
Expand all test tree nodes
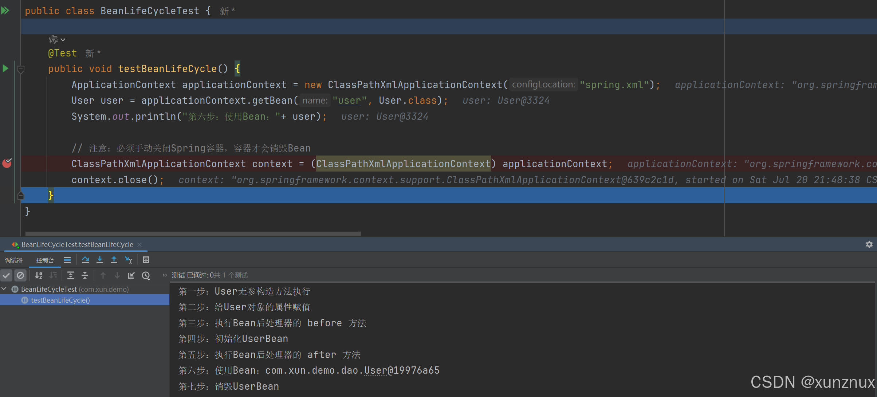click(x=71, y=275)
